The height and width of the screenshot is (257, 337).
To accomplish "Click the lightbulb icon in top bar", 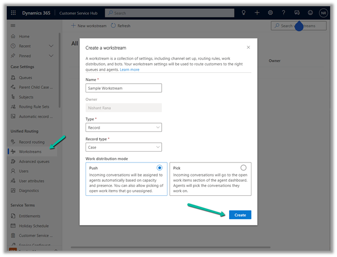I will [244, 12].
